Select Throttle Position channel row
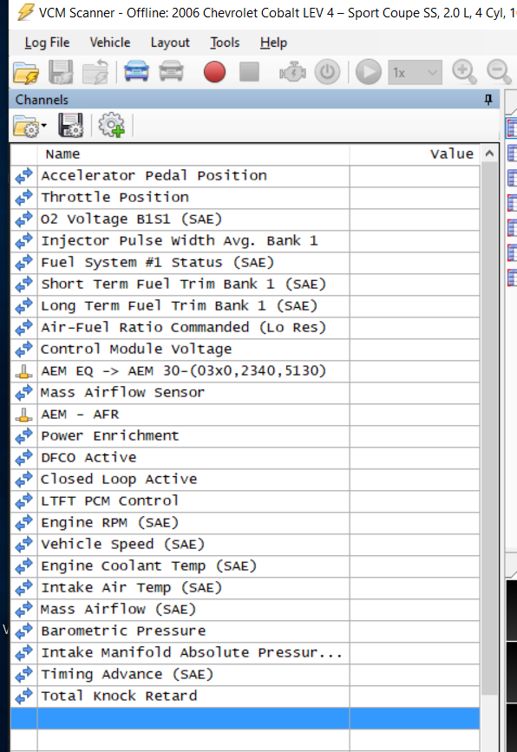The image size is (517, 752). 245,197
